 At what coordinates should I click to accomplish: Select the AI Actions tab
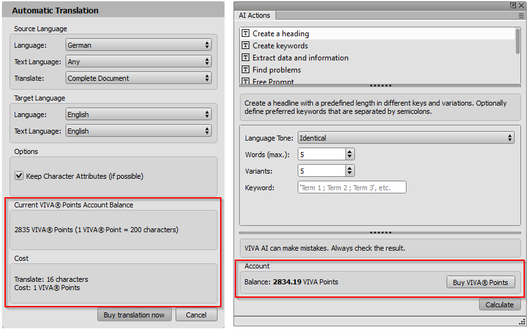point(256,15)
